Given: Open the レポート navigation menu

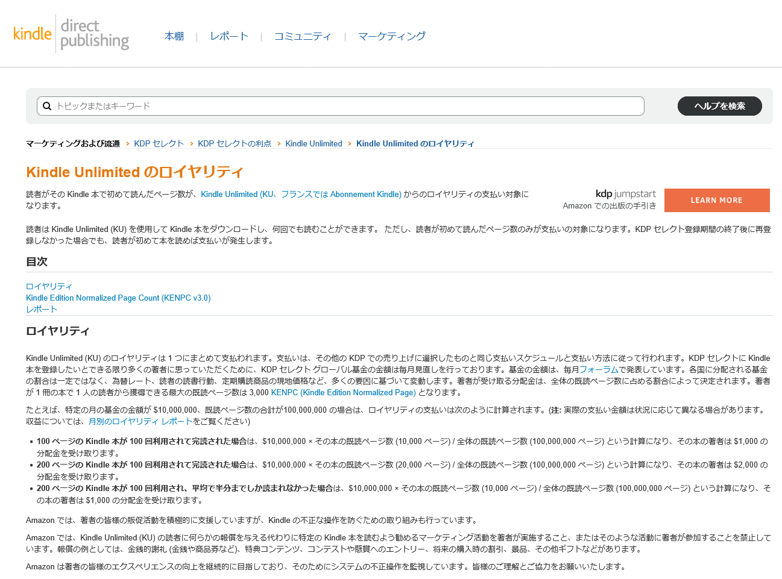Looking at the screenshot, I should point(229,36).
